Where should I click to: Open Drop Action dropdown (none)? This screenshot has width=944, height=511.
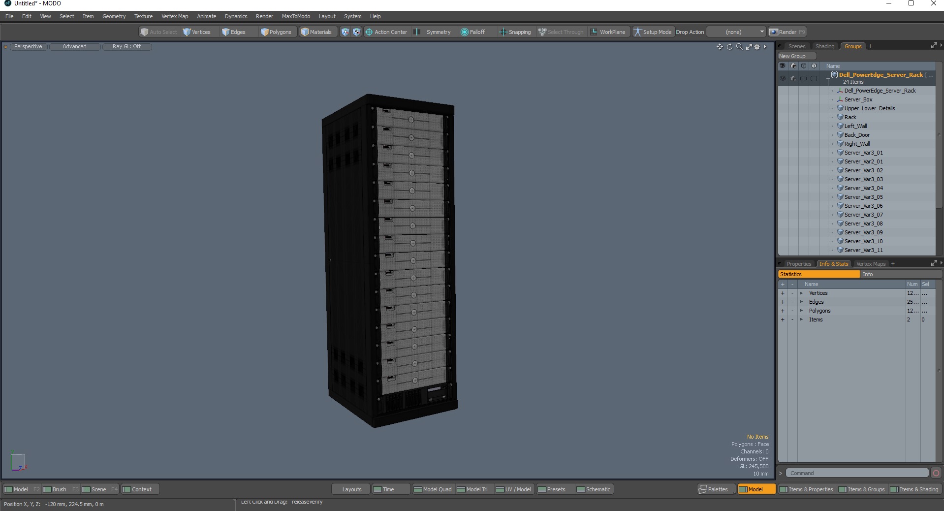click(x=736, y=32)
